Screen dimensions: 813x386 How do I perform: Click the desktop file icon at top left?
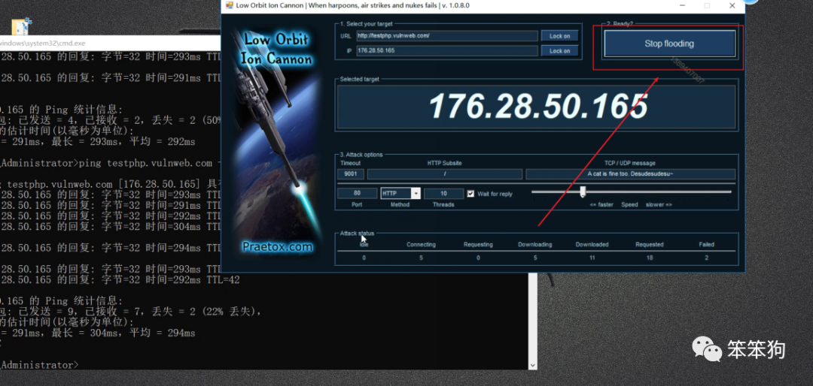coord(22,26)
